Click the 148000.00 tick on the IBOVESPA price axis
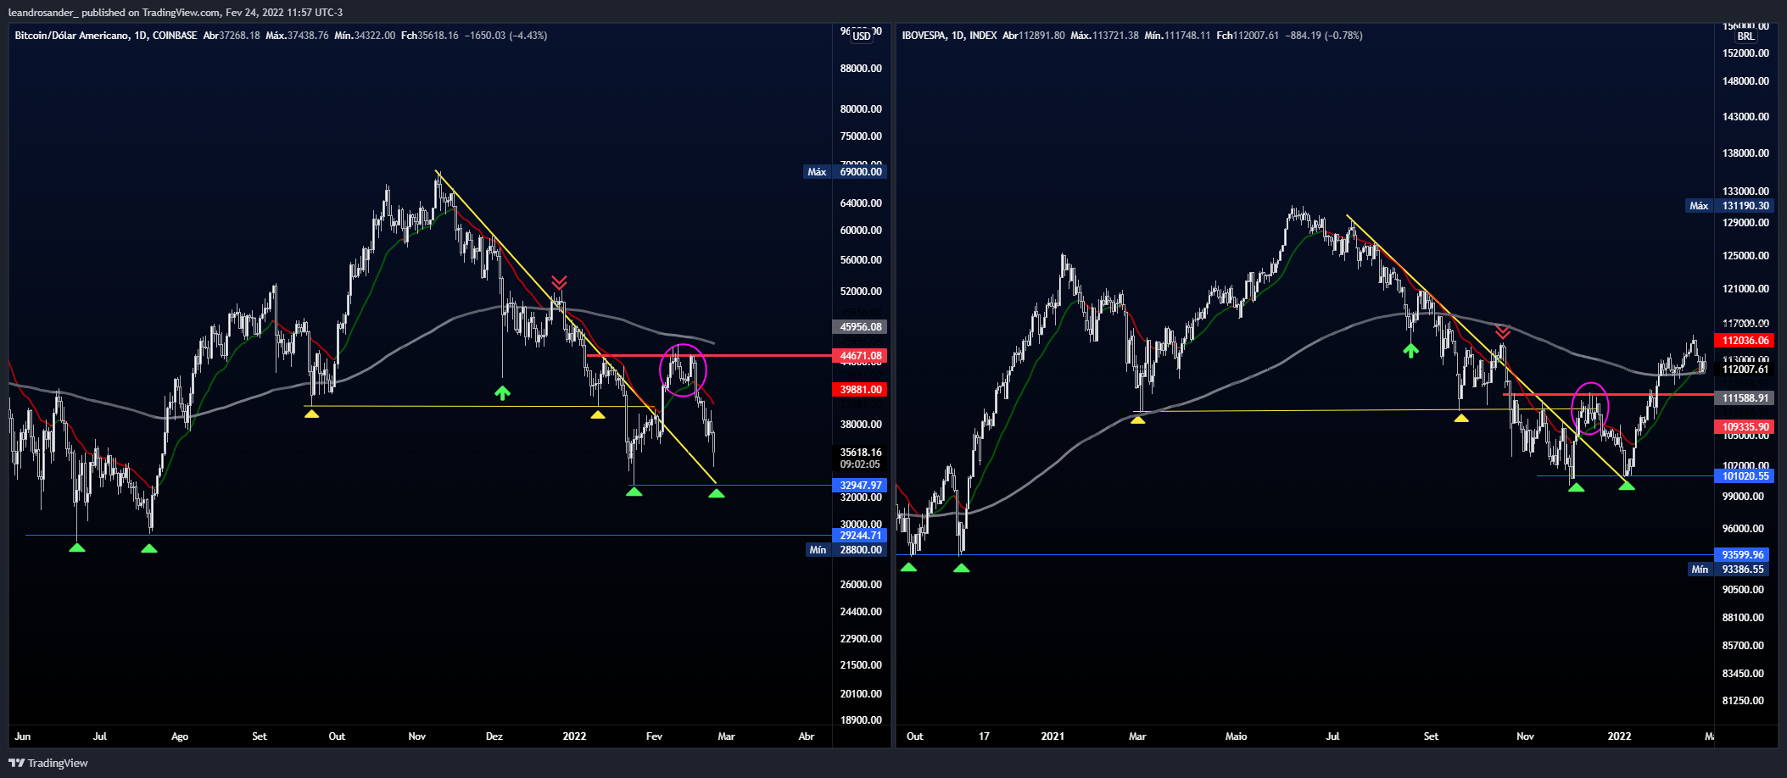This screenshot has width=1787, height=778. 1745,81
